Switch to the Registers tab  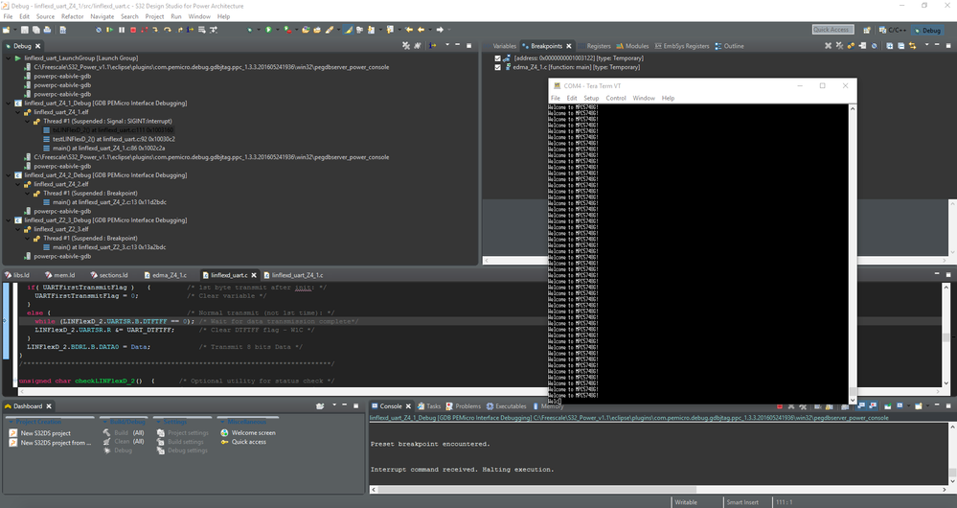pyautogui.click(x=594, y=46)
